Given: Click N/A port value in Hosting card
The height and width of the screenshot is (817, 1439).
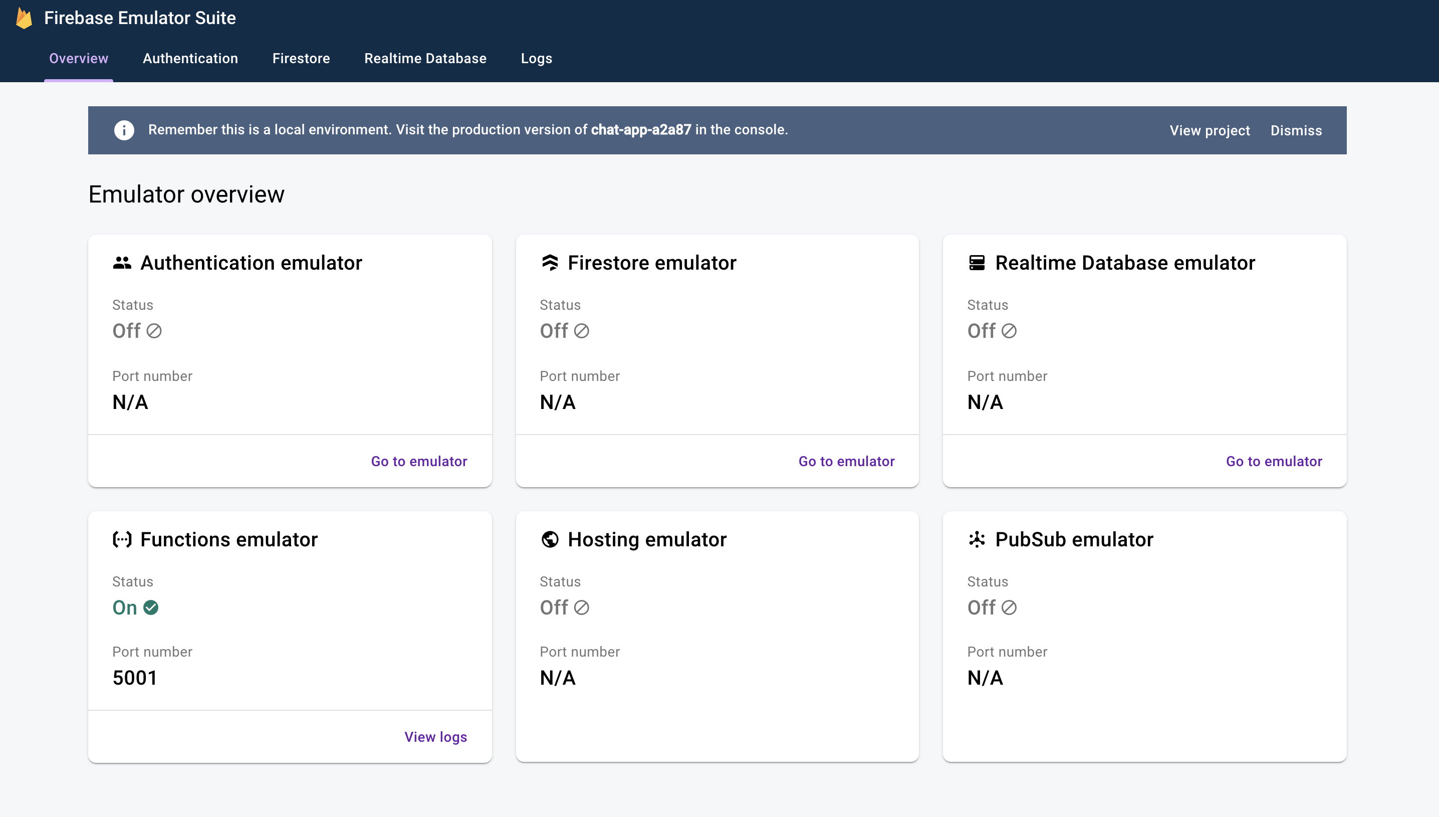Looking at the screenshot, I should tap(558, 678).
